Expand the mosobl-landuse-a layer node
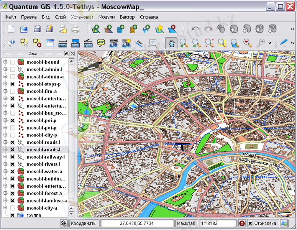The height and width of the screenshot is (230, 297). tap(5, 200)
